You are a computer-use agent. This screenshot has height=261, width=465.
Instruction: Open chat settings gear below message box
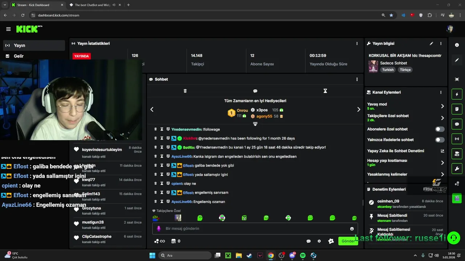pyautogui.click(x=319, y=241)
